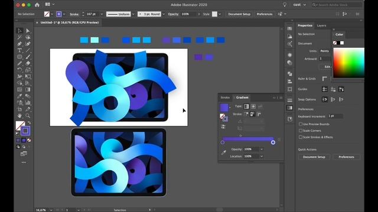Select the Zoom tool

pos(28,115)
